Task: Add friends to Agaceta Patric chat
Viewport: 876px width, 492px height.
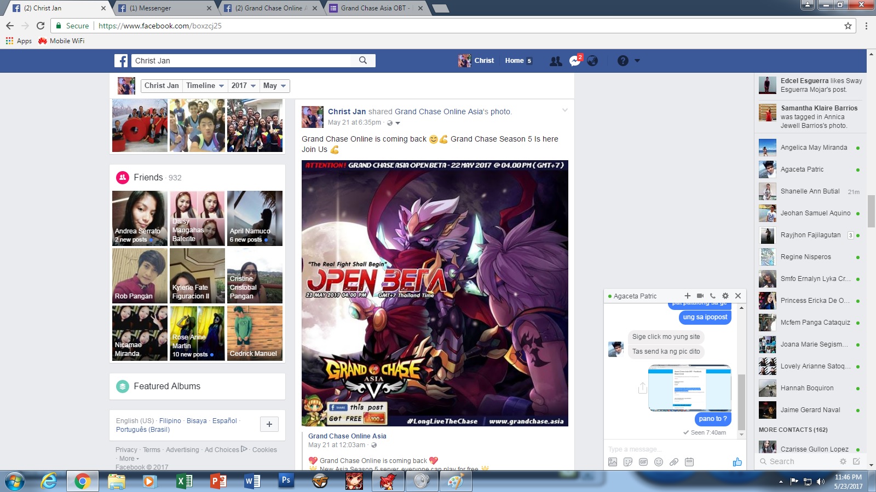Action: (688, 296)
